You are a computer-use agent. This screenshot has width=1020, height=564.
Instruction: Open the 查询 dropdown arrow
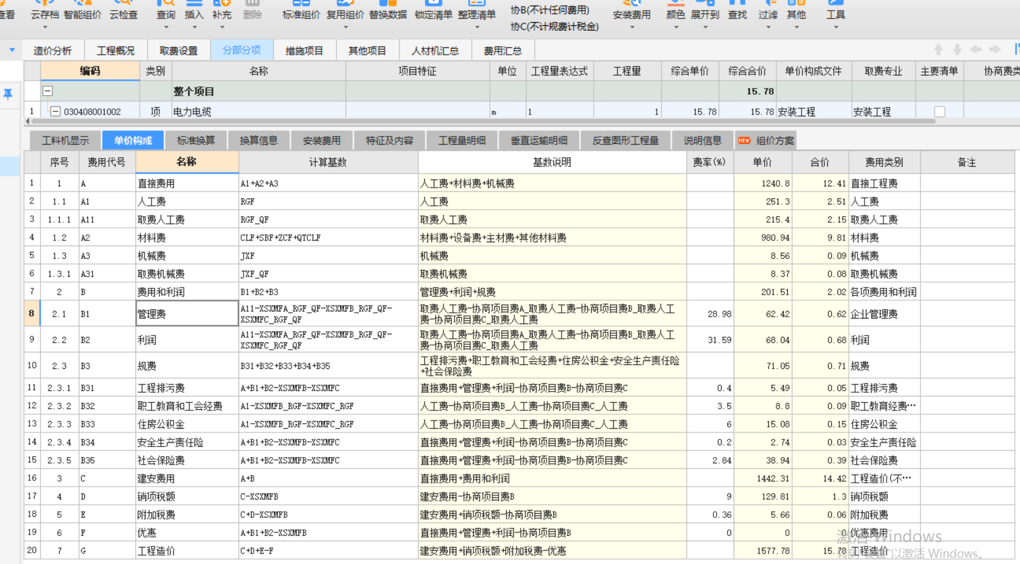click(166, 27)
